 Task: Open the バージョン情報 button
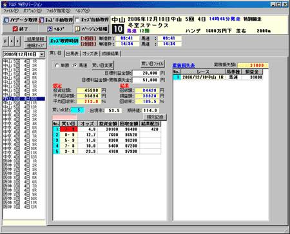coord(91,29)
